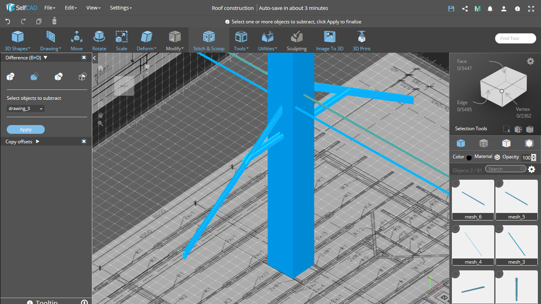
Task: Click the Undo arrow icon
Action: tap(8, 21)
